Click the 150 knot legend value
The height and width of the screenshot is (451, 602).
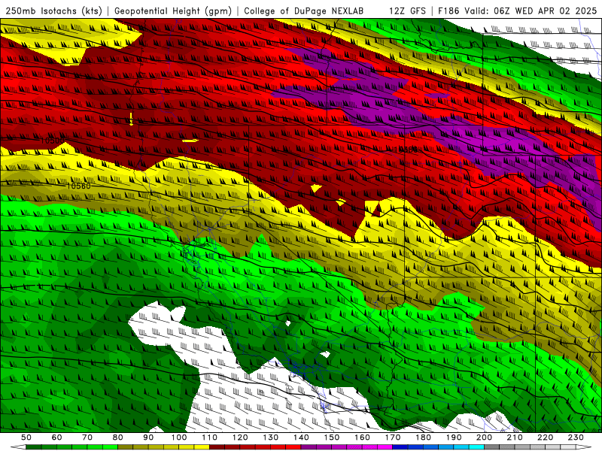332,437
